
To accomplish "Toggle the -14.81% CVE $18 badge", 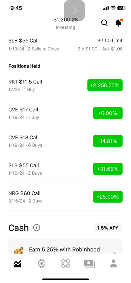I will [108, 141].
